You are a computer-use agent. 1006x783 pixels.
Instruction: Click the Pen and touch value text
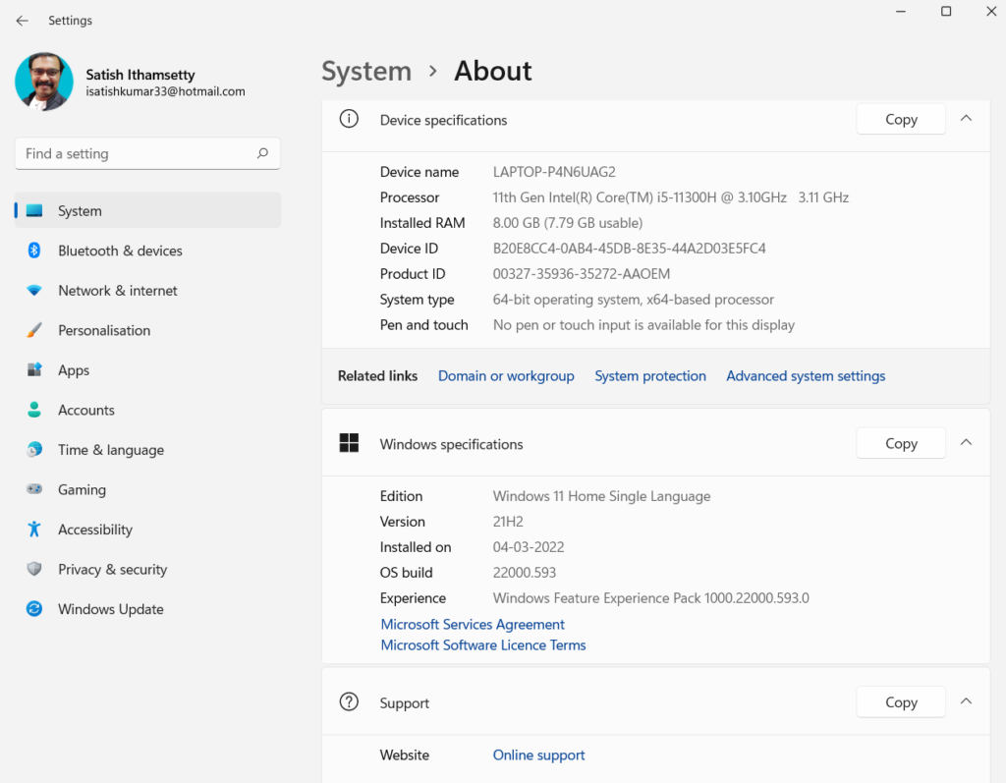coord(643,325)
